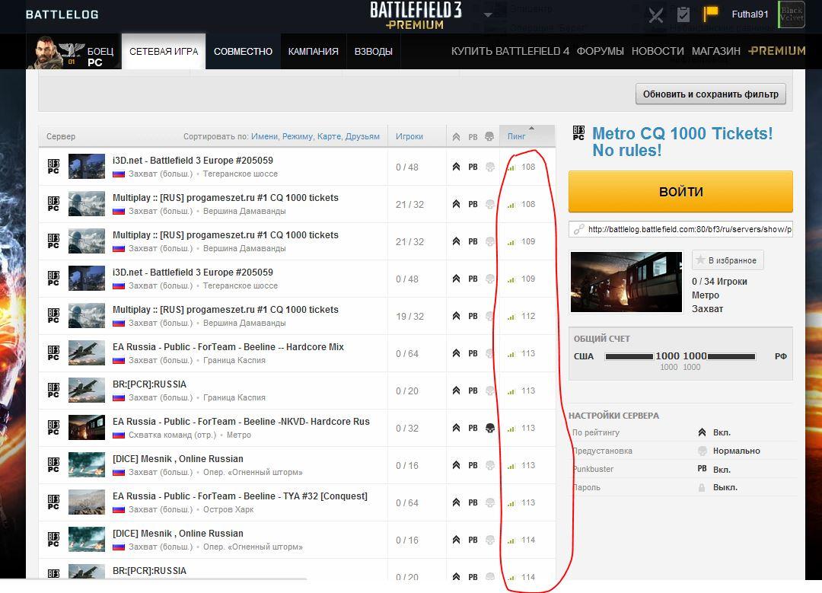Click the BF3 PC icon in NKVD server row
Screen dimensions: 822x593
pos(53,428)
